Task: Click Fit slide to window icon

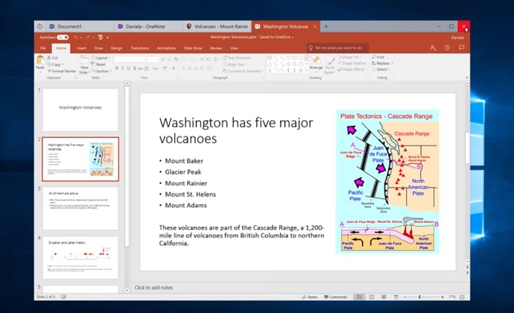Action: (462, 297)
